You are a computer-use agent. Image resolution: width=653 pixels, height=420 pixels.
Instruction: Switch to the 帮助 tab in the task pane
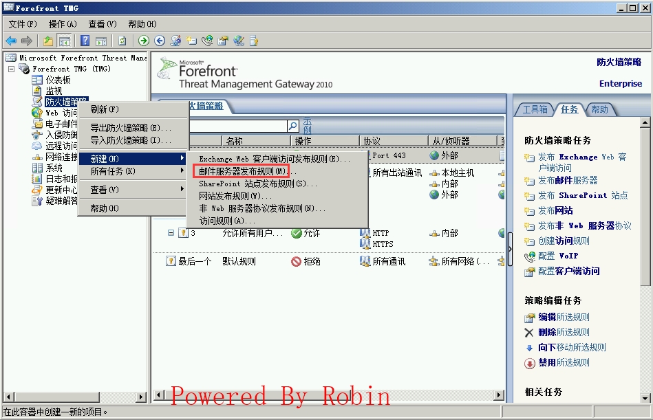(600, 109)
